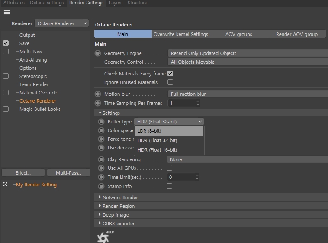The width and height of the screenshot is (328, 243).
Task: Open the Clay Rendering dropdown
Action: [x=248, y=159]
